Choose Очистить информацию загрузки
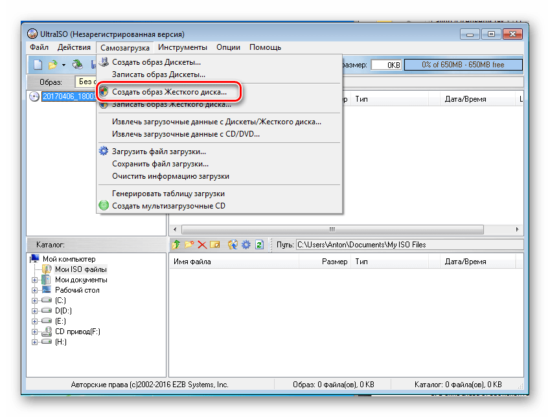This screenshot has height=417, width=550. (219, 176)
